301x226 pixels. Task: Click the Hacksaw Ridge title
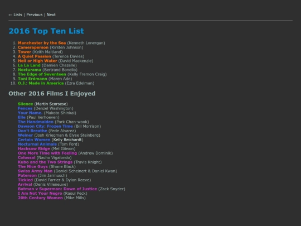click(34, 149)
